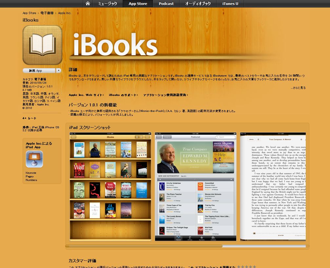
Task: Click the バージョン 1.0.1 の新機能 heading
Action: tap(93, 105)
